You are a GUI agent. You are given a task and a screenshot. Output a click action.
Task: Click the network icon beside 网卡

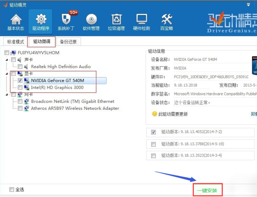pos(20,95)
